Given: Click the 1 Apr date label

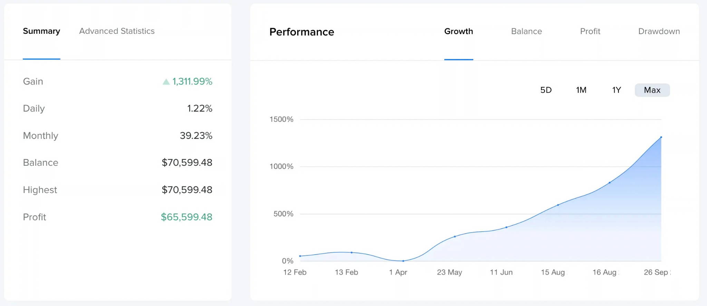Looking at the screenshot, I should point(398,272).
